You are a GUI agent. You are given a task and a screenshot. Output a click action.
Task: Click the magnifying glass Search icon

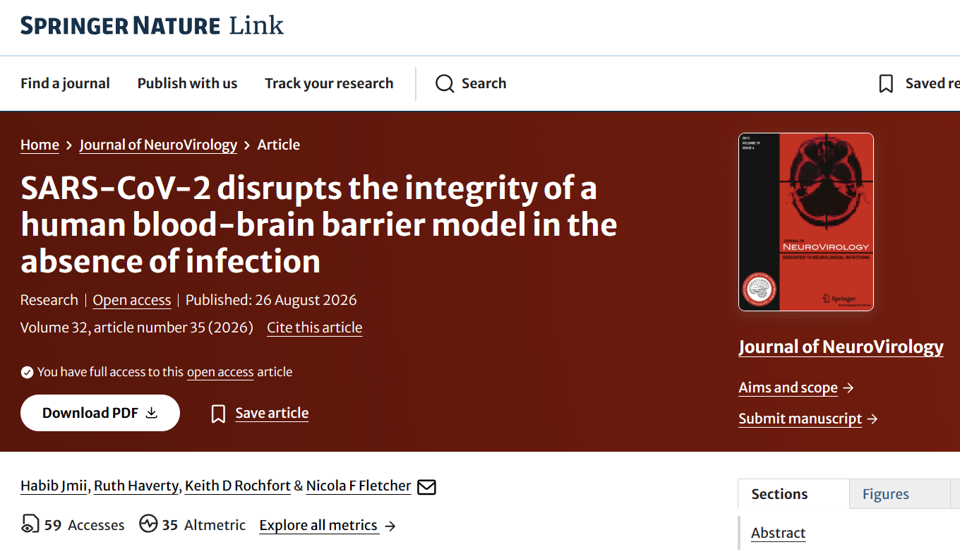[x=445, y=84]
